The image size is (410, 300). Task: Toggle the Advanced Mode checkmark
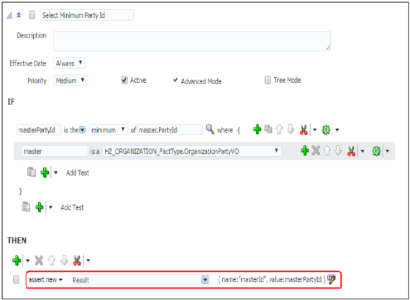[x=176, y=80]
